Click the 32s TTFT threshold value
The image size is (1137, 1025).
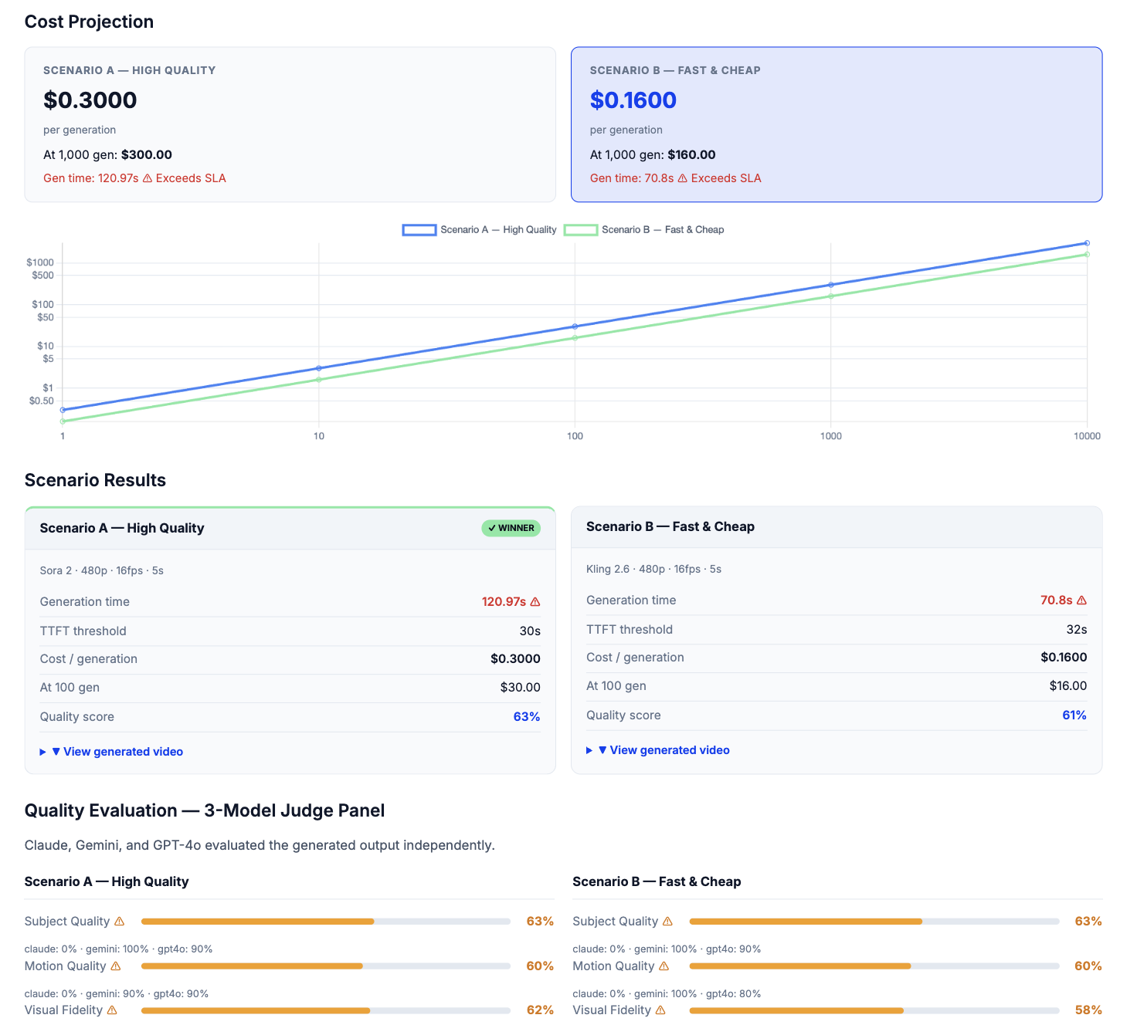1077,629
